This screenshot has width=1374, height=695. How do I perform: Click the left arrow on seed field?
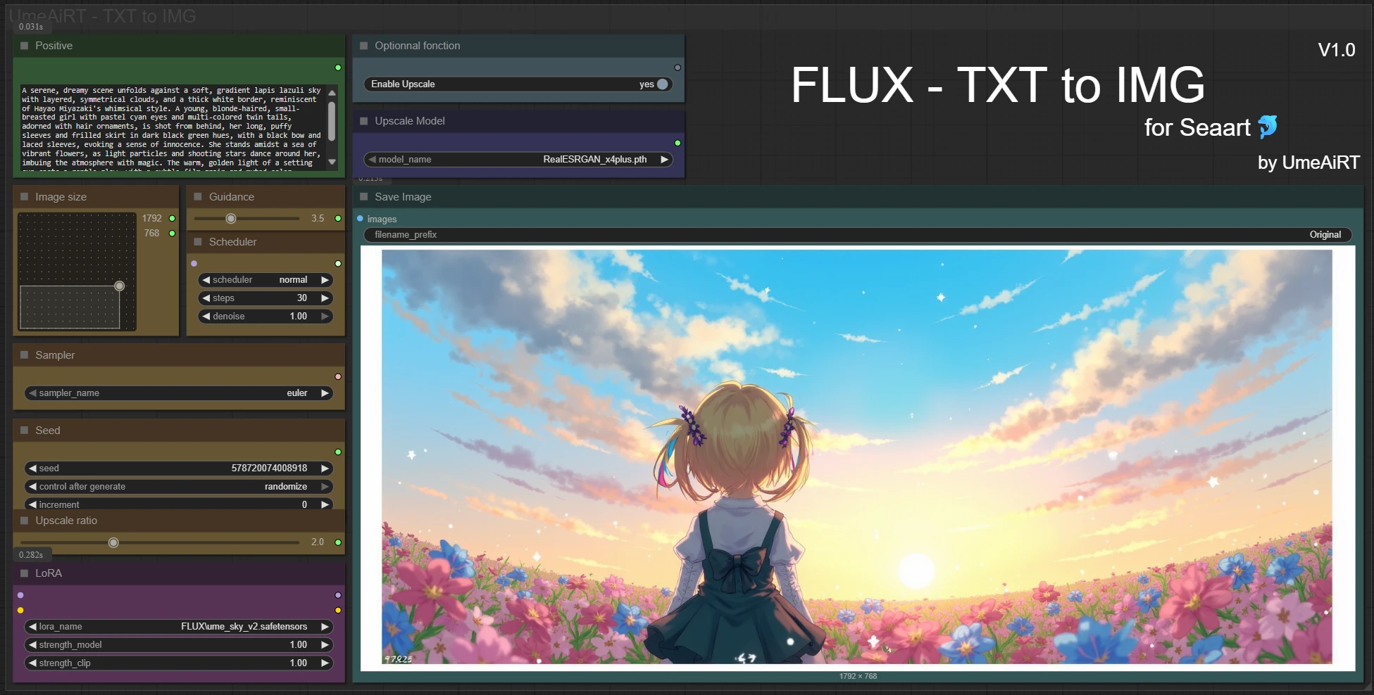32,468
